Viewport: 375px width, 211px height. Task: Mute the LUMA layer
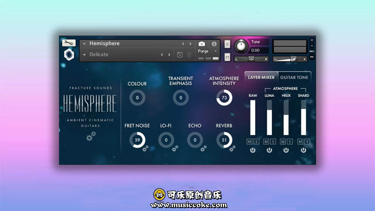point(266,142)
